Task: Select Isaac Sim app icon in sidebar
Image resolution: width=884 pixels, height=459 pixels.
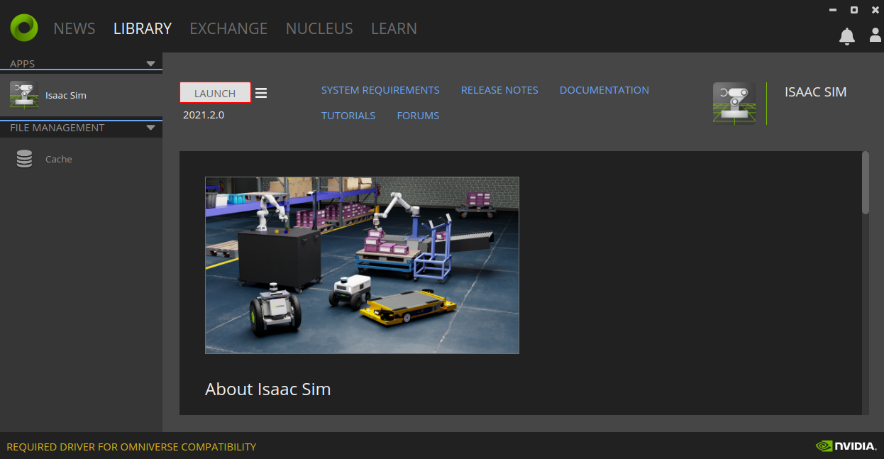Action: (x=24, y=95)
